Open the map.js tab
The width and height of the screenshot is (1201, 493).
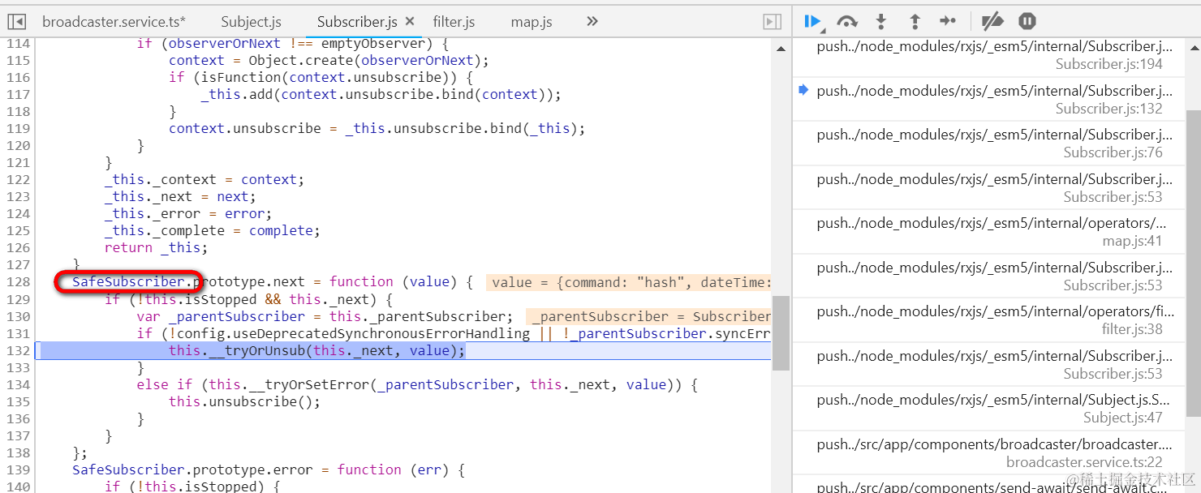click(532, 22)
